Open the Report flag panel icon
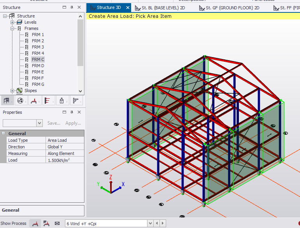The image size is (300, 228). click(x=75, y=101)
